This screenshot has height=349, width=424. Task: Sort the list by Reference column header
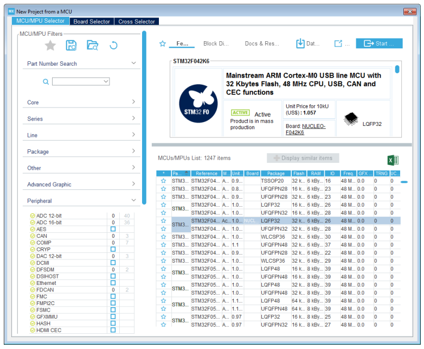(x=207, y=174)
